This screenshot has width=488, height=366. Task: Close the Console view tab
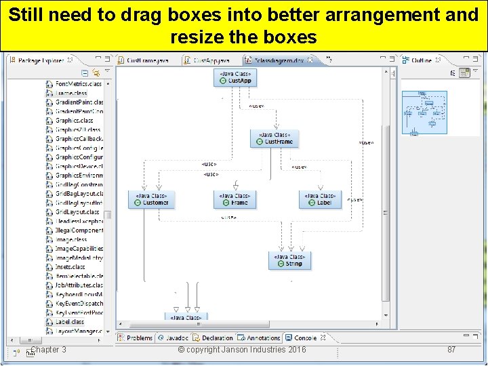pyautogui.click(x=323, y=338)
